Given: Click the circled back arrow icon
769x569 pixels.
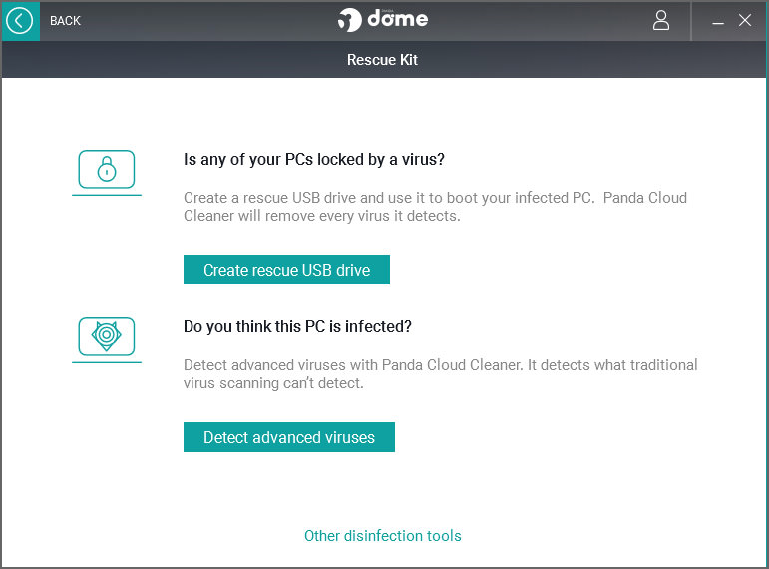Looking at the screenshot, I should (20, 21).
